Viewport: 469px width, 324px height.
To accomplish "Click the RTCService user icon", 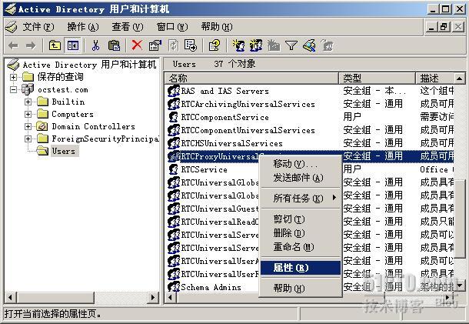I will click(174, 169).
